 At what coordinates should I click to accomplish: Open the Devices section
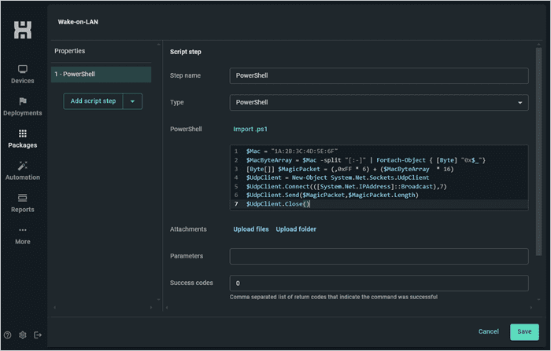click(23, 75)
